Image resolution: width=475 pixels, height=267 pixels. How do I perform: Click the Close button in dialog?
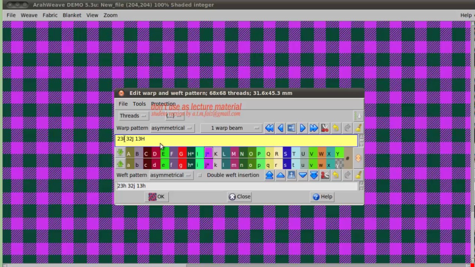(240, 197)
